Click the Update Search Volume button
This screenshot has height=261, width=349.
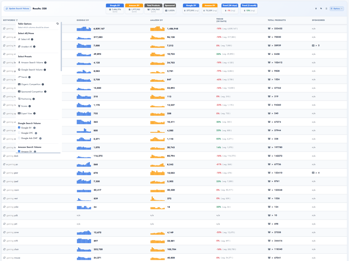pos(17,9)
